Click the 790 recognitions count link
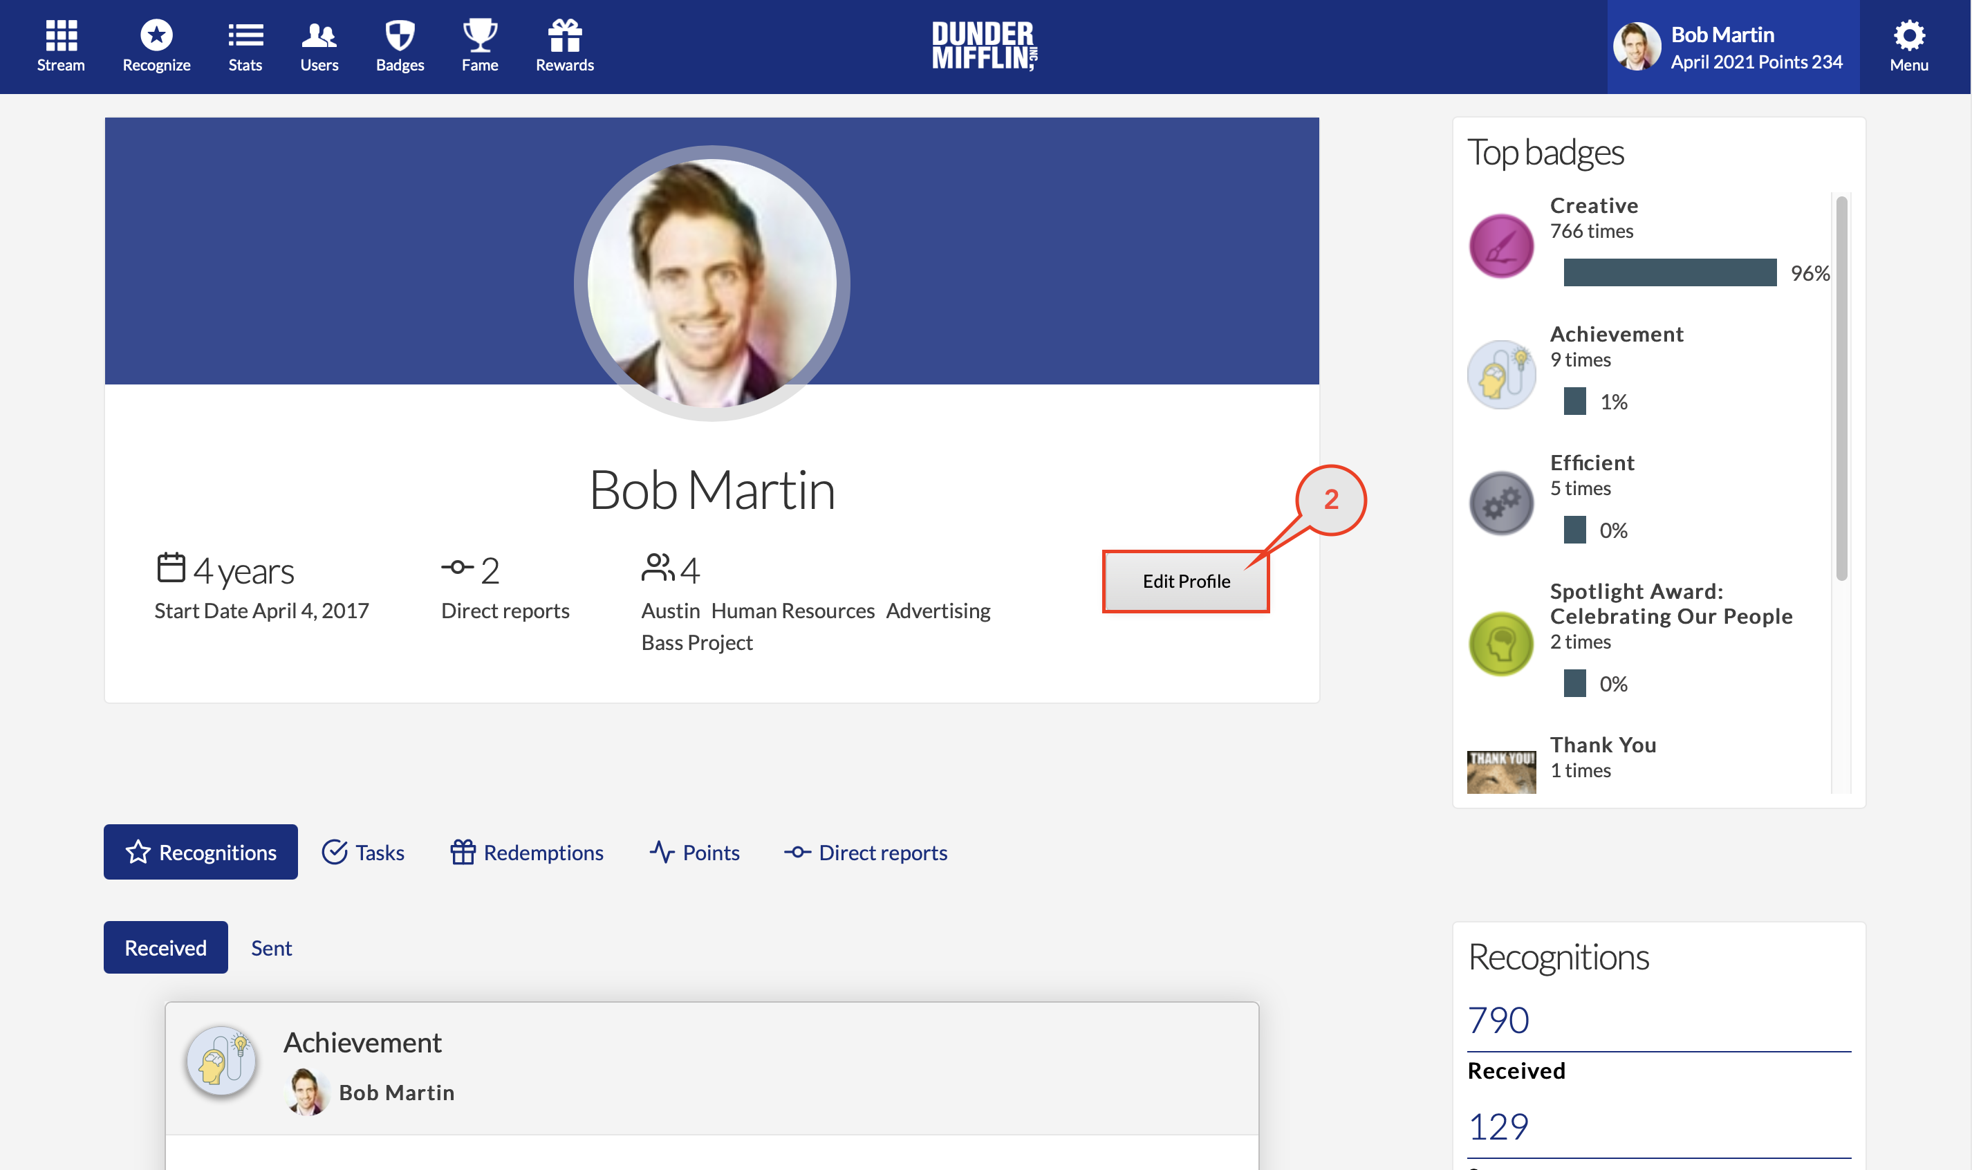 [1498, 1020]
